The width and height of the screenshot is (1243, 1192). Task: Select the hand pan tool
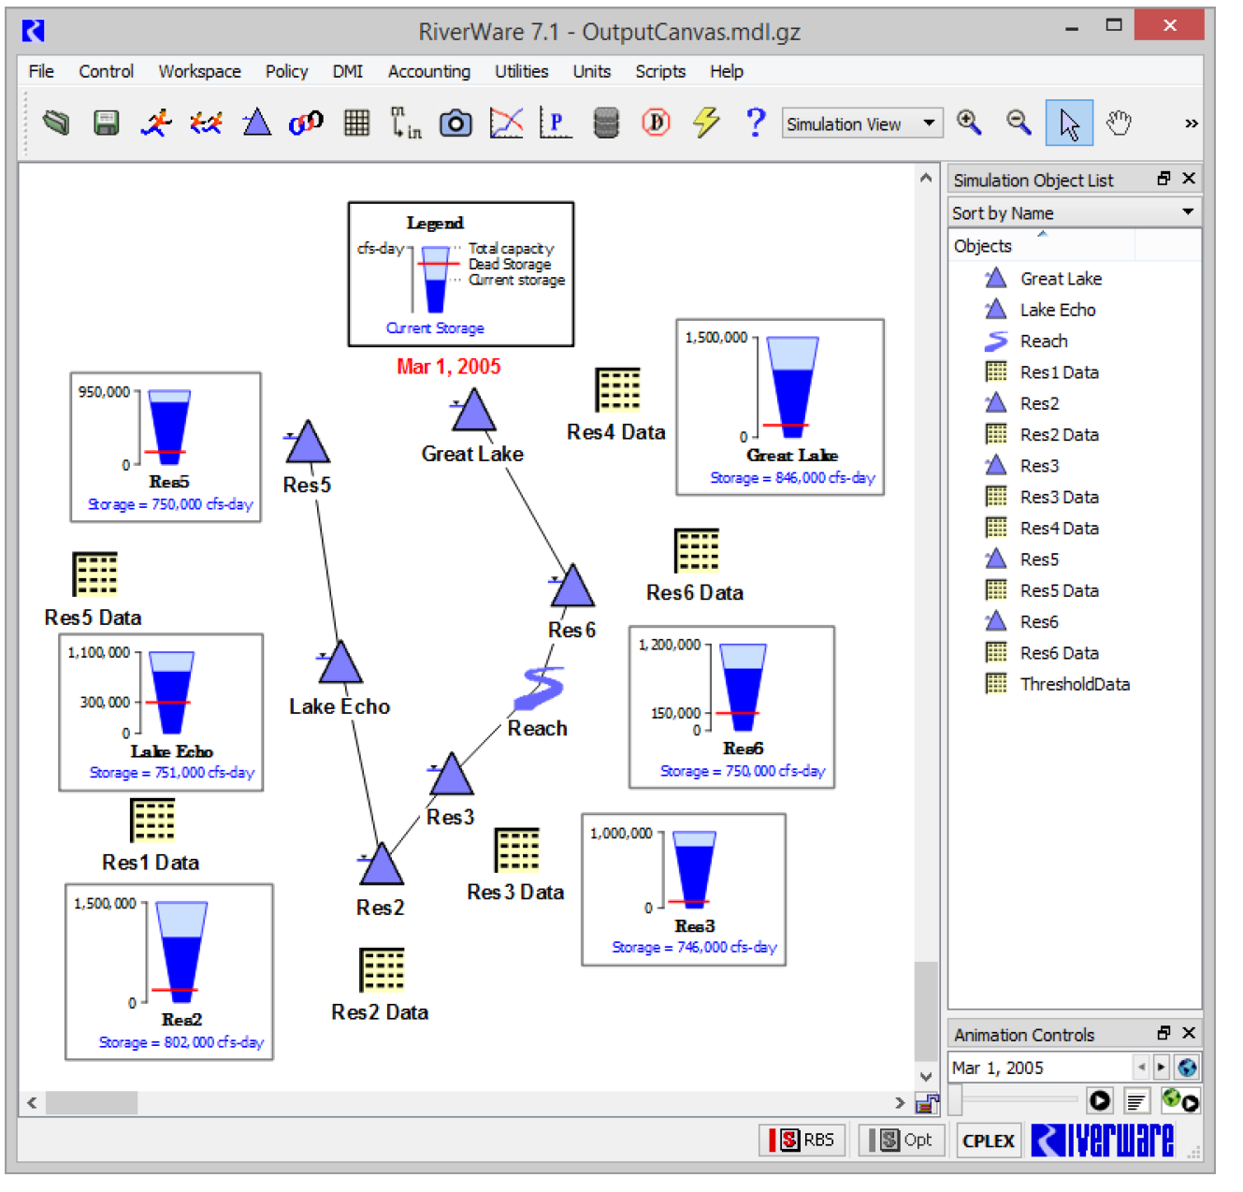1119,124
